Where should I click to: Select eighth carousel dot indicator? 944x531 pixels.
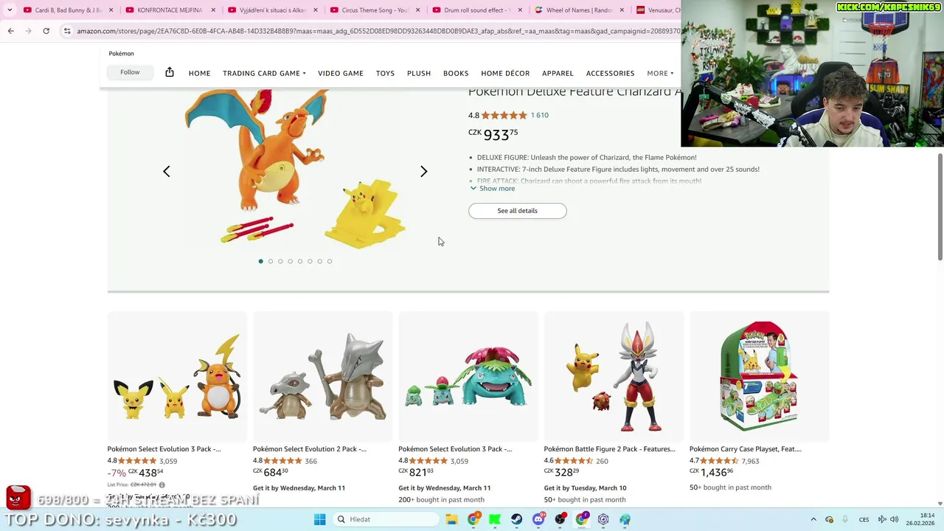pyautogui.click(x=330, y=261)
